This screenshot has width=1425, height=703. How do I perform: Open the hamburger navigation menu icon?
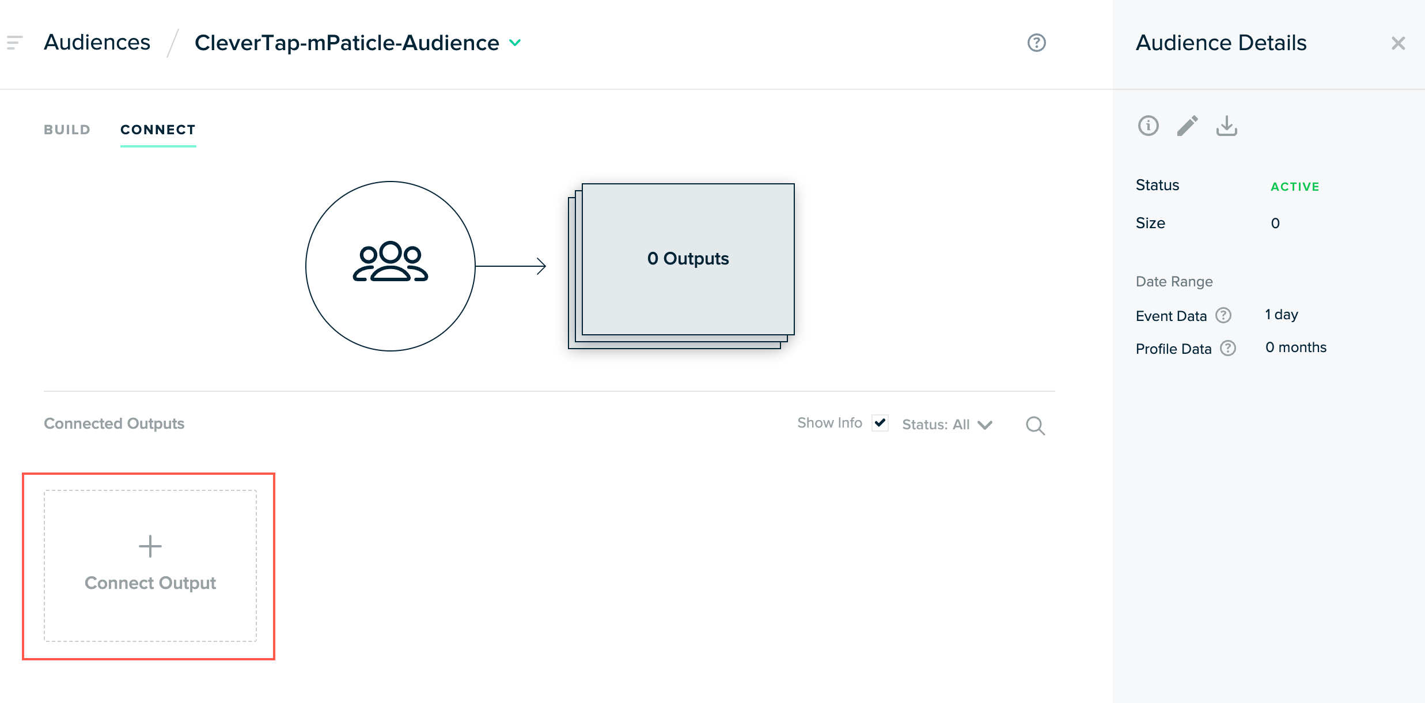(x=14, y=43)
